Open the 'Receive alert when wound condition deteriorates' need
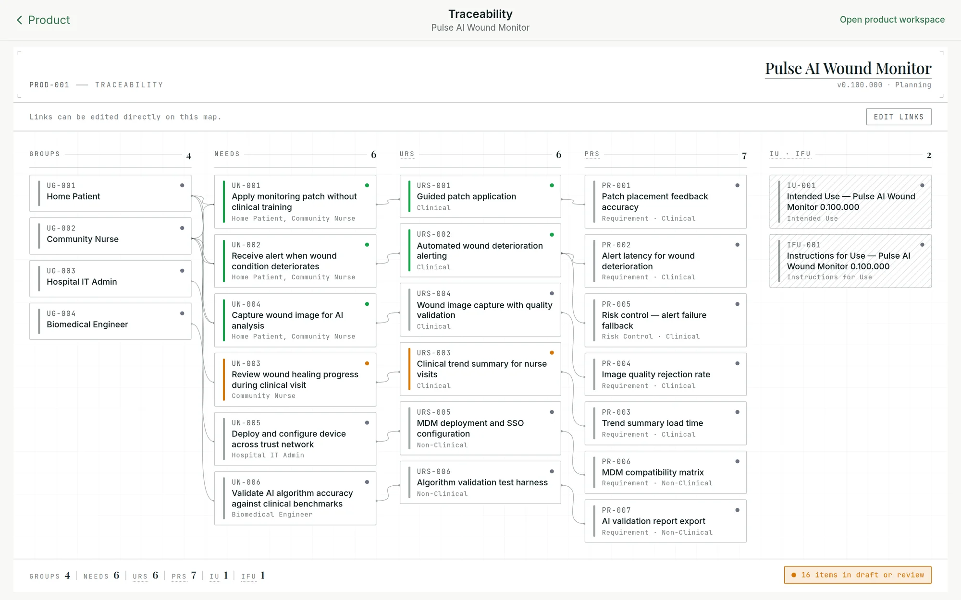Viewport: 961px width, 600px height. click(x=295, y=261)
